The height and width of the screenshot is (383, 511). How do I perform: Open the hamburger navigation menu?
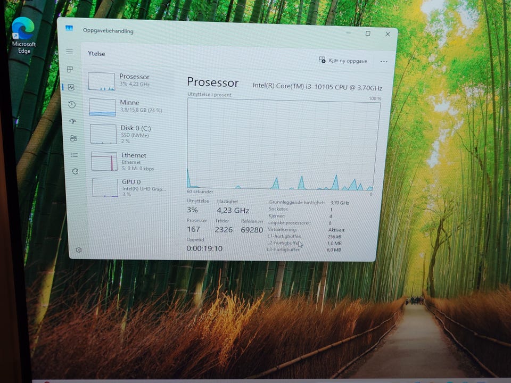(69, 52)
